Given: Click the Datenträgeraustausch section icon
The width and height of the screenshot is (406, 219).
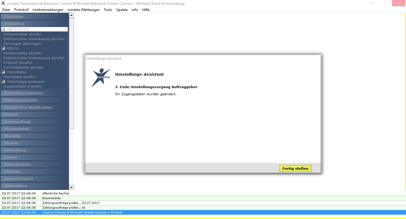Looking at the screenshot, I should (4, 82).
